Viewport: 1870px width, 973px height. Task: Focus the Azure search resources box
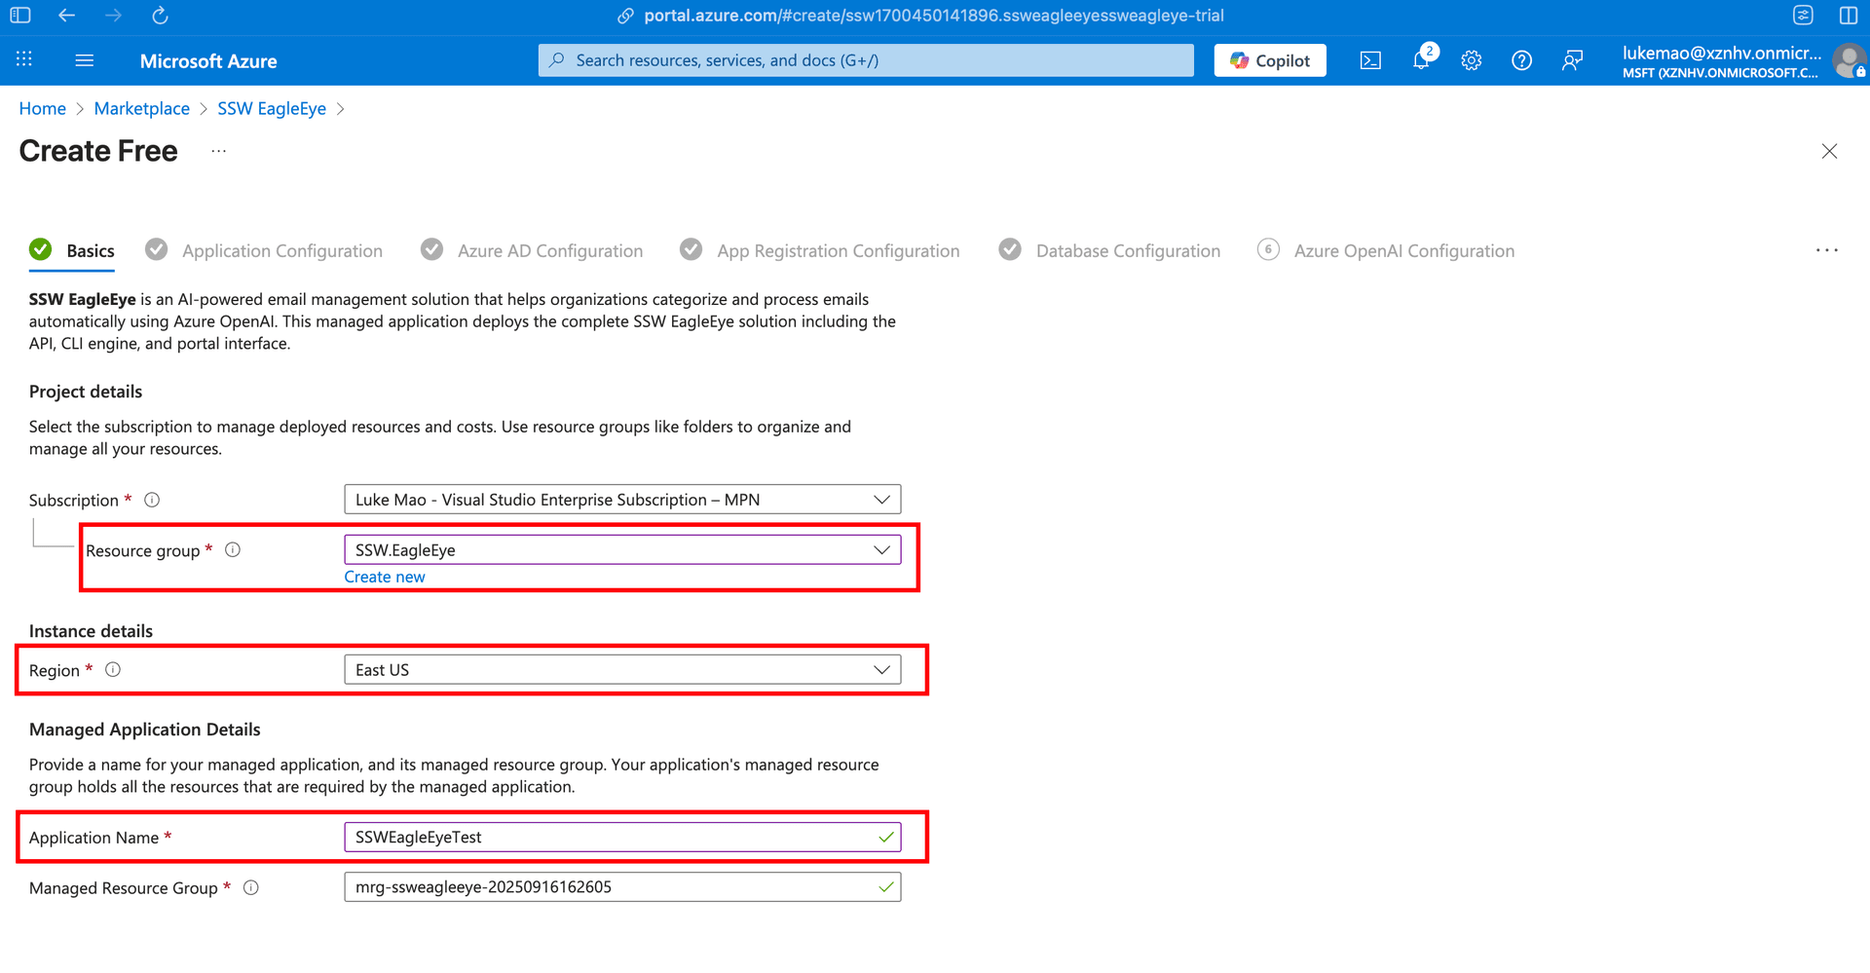pyautogui.click(x=865, y=60)
